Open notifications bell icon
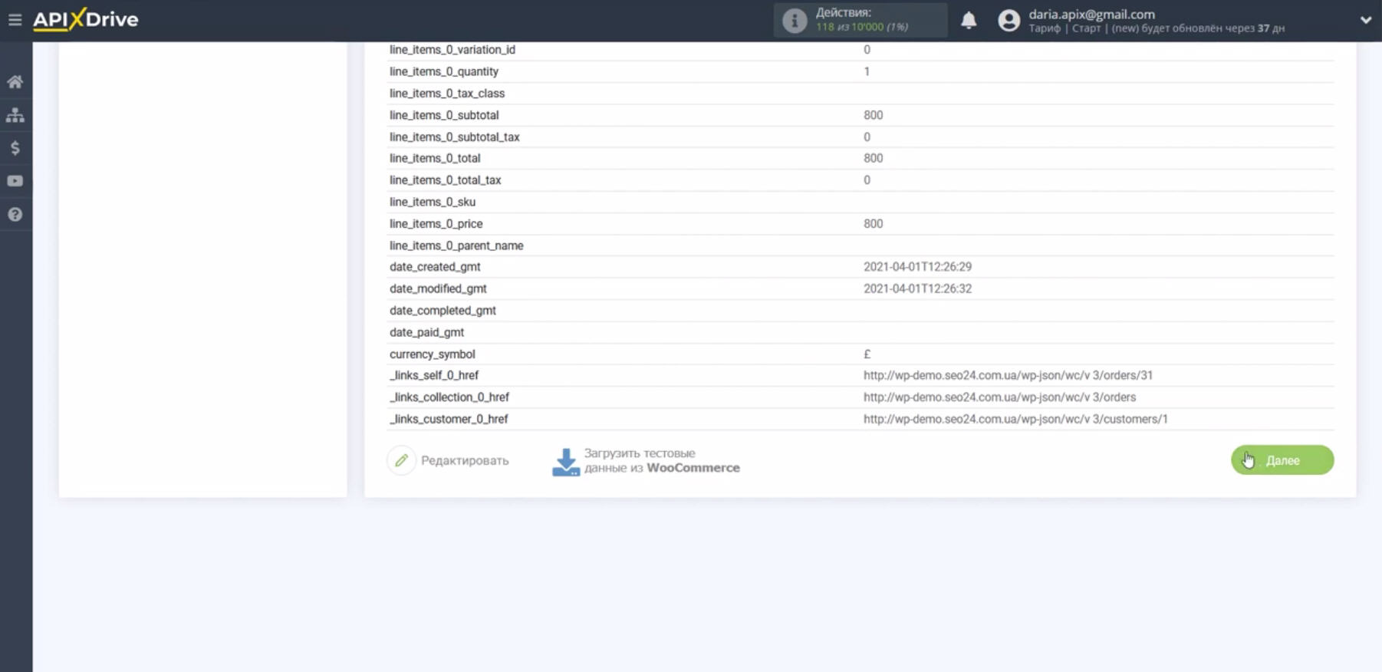The width and height of the screenshot is (1382, 672). [x=969, y=20]
